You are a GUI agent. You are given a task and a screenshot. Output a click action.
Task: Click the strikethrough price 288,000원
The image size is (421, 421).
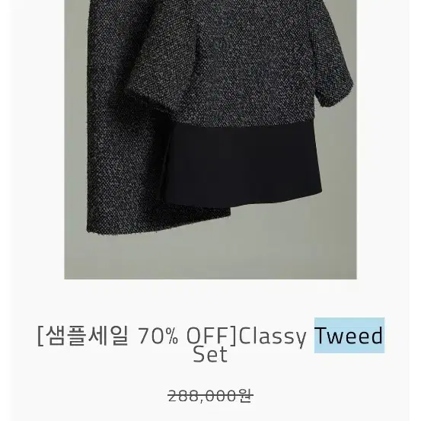[x=210, y=397]
